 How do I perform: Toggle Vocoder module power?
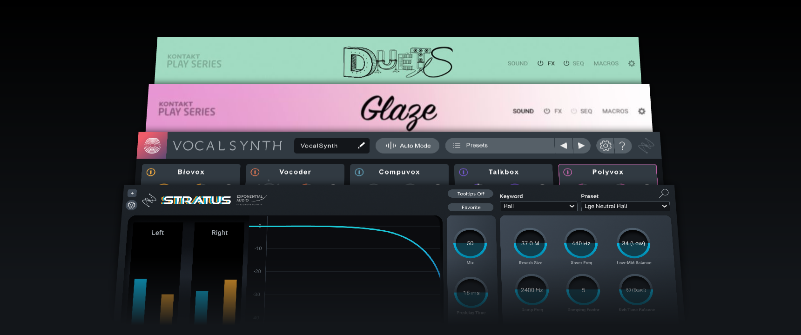[255, 172]
